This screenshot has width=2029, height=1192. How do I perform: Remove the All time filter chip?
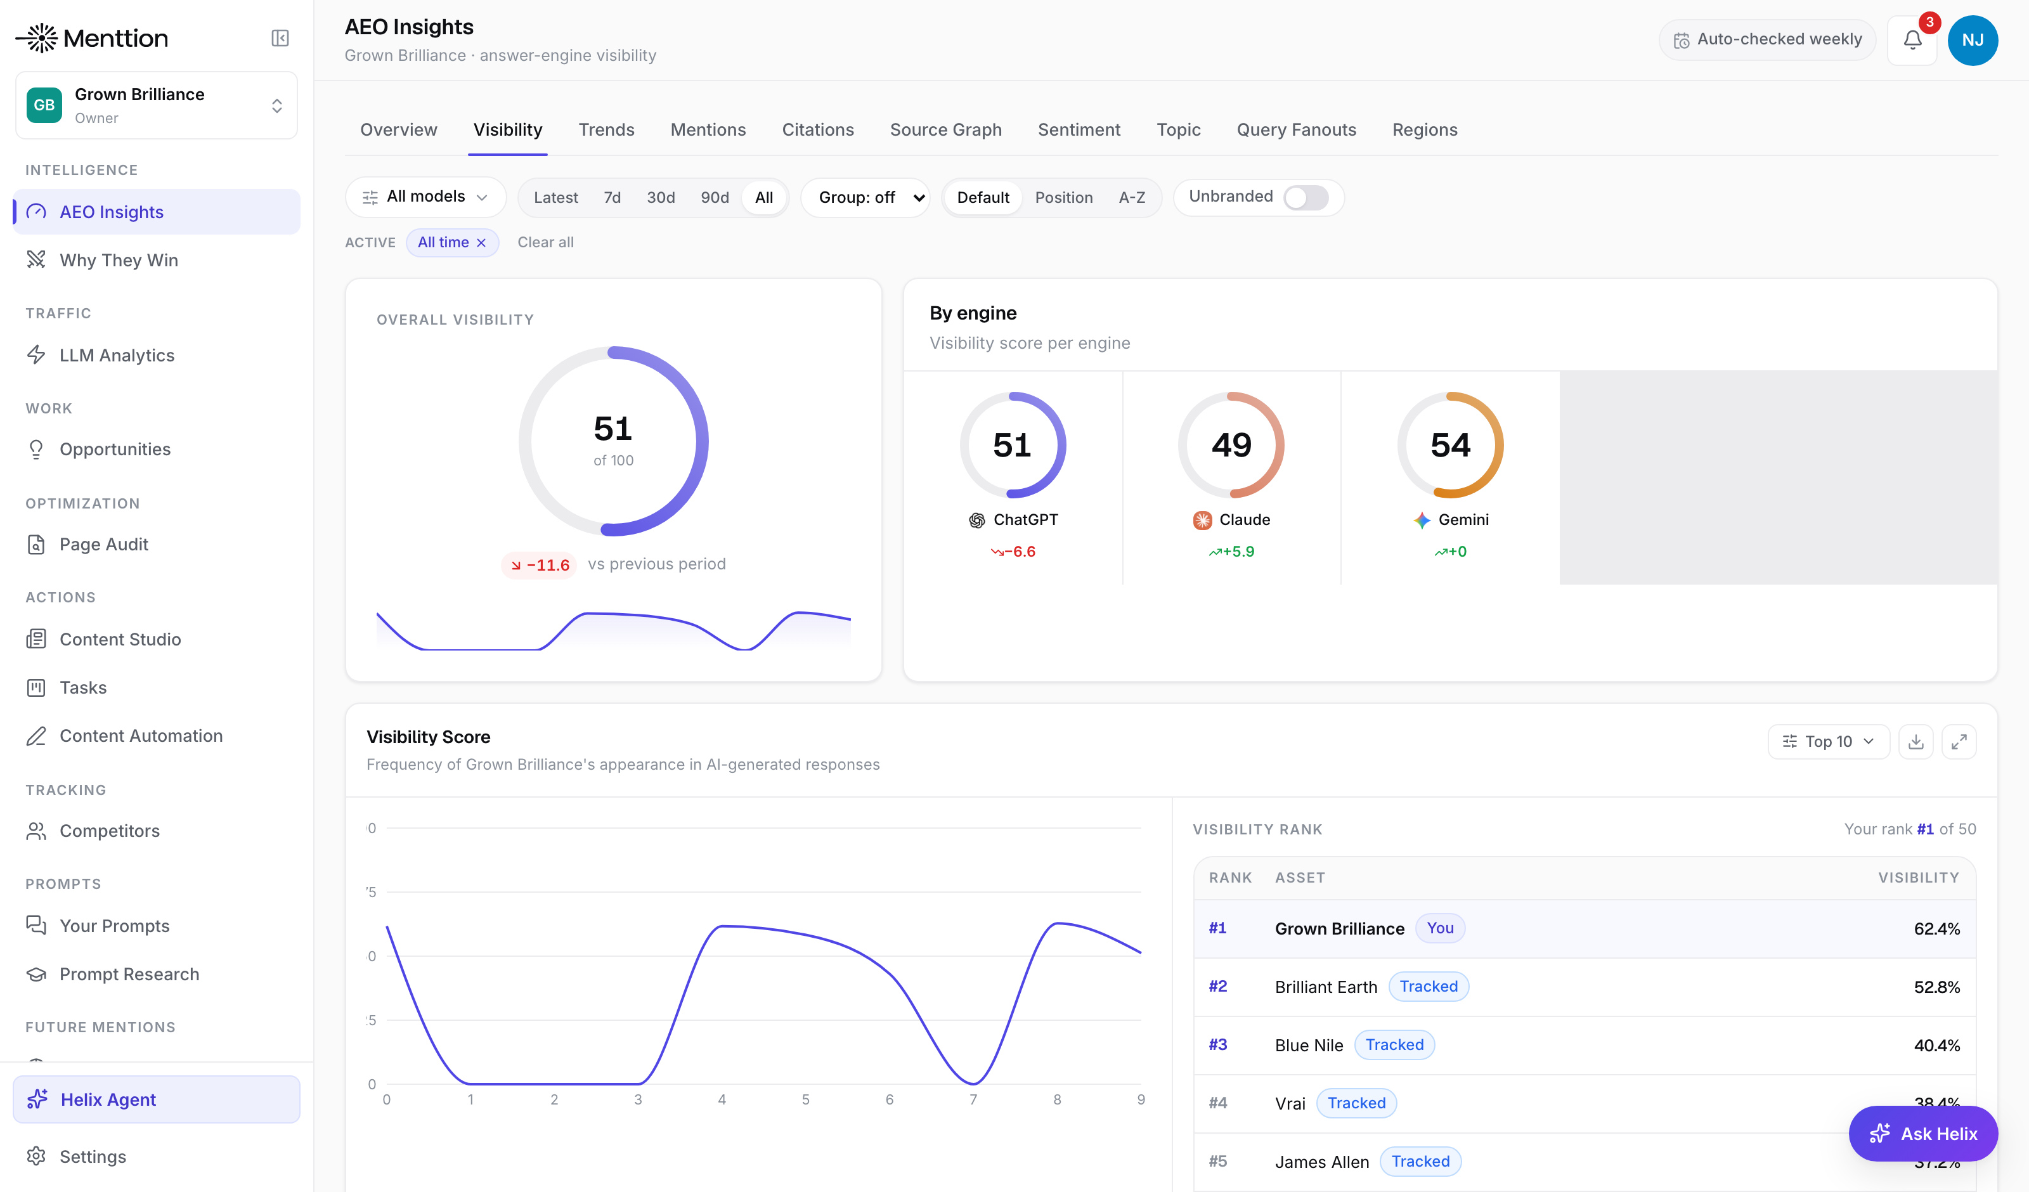(481, 243)
